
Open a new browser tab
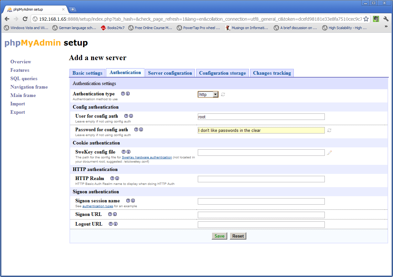[x=73, y=9]
